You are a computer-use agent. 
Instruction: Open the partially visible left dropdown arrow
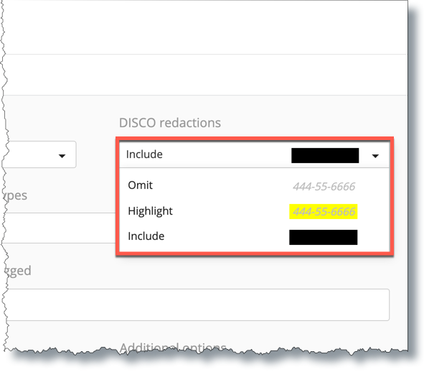(x=62, y=156)
